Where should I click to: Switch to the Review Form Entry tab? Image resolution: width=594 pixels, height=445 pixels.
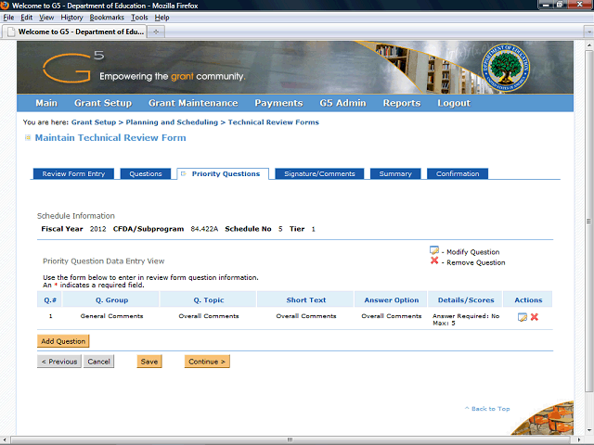[73, 173]
